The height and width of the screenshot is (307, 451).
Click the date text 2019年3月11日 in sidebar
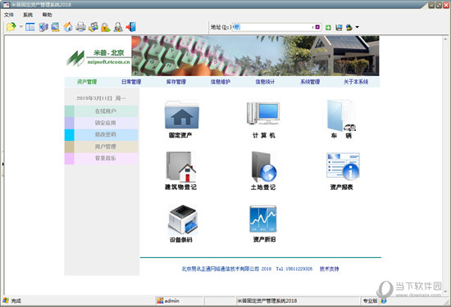[x=94, y=98]
